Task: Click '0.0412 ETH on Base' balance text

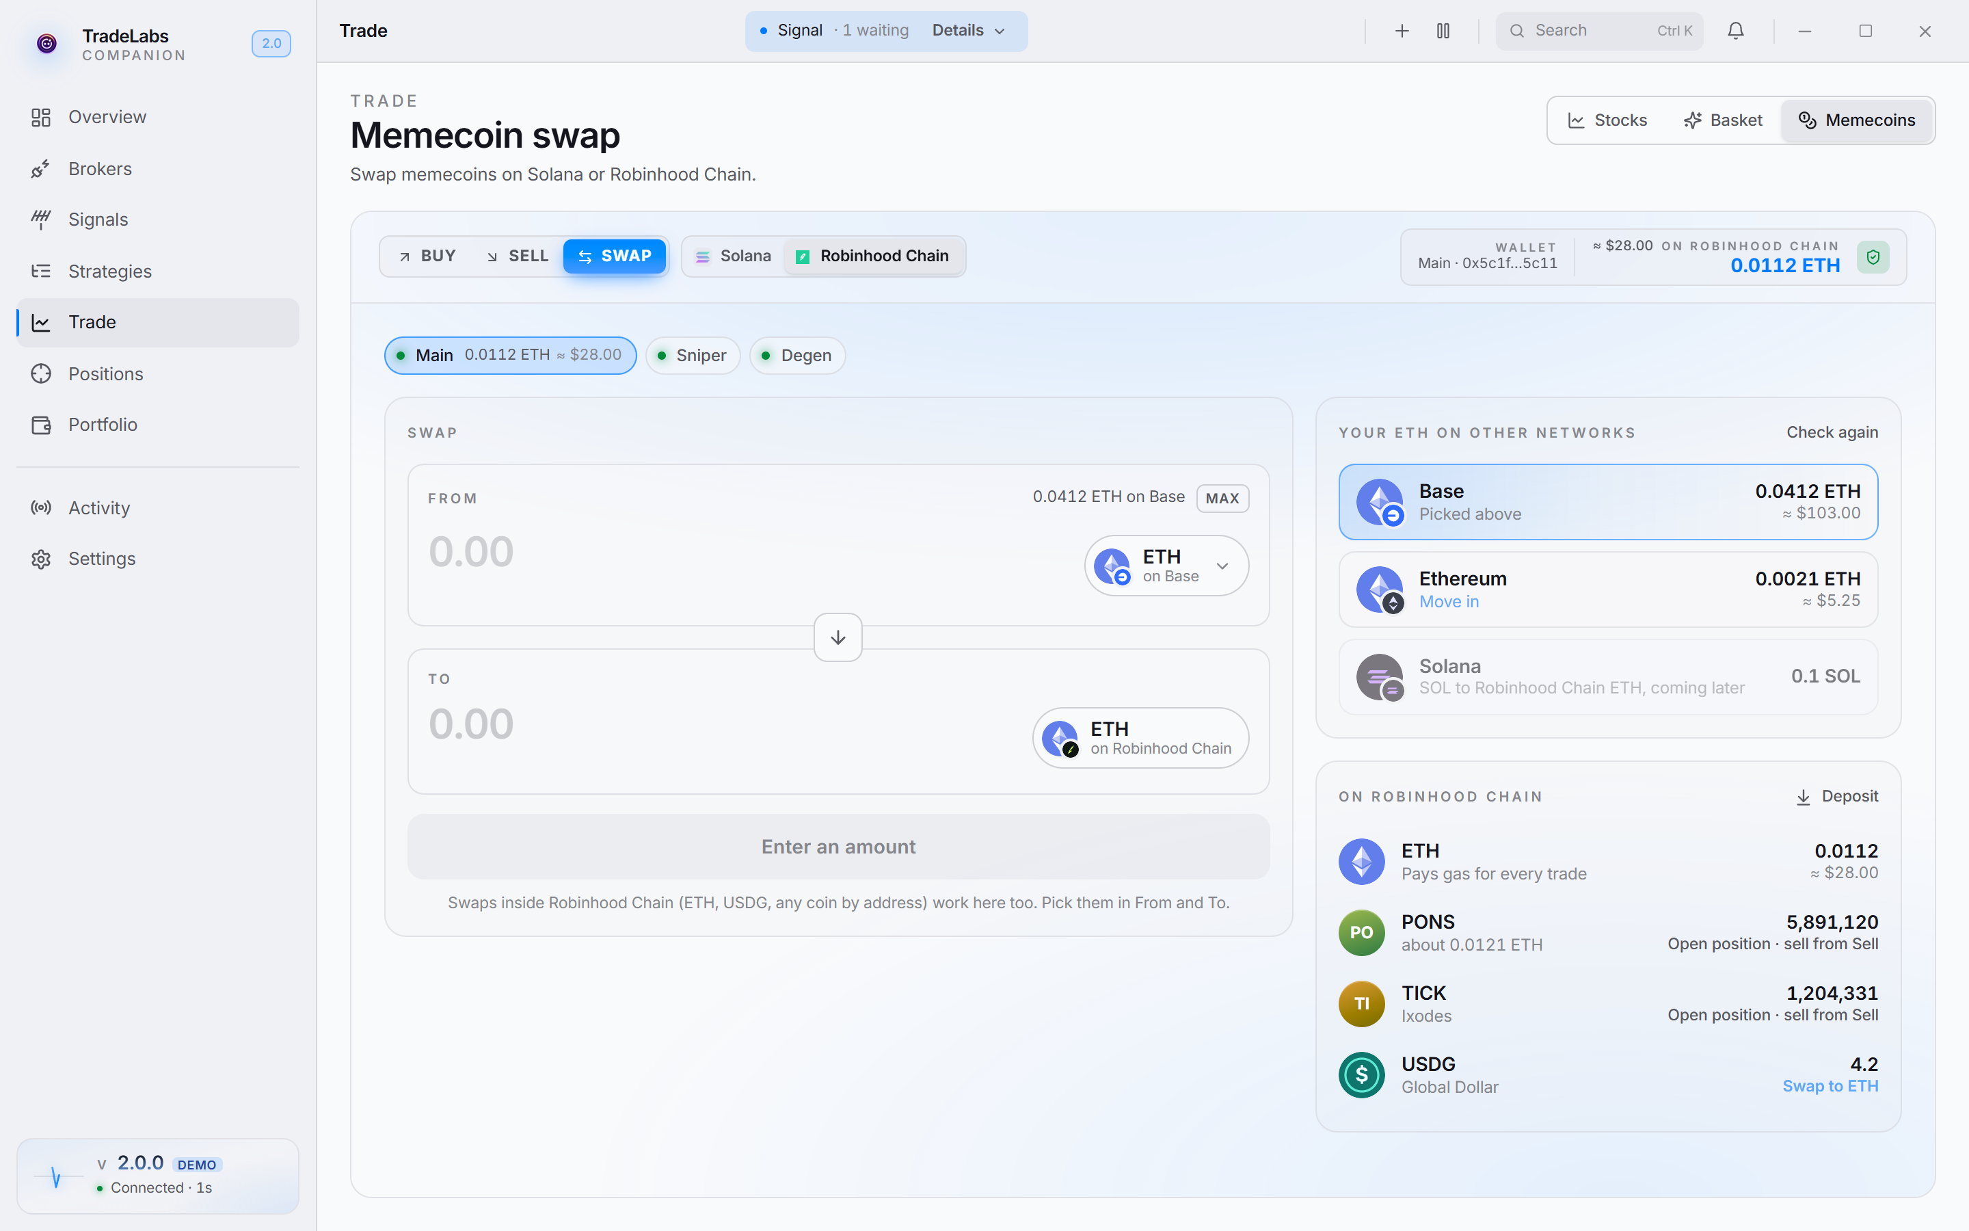Action: [x=1108, y=497]
